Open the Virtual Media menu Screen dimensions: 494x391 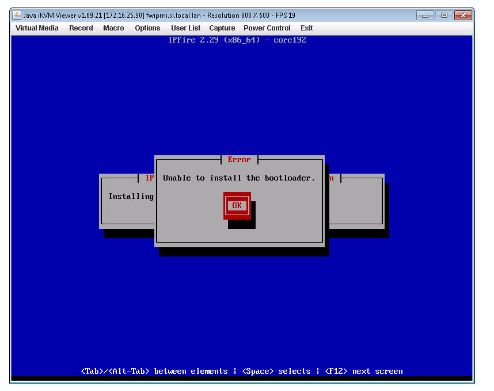point(37,28)
